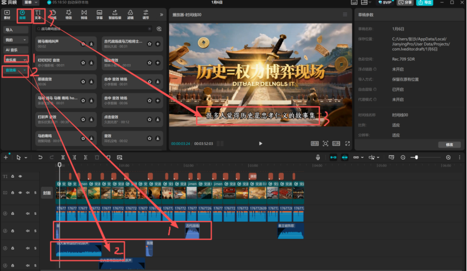Image resolution: width=467 pixels, height=271 pixels.
Task: Expand the 我的 category dropdown
Action: (x=16, y=40)
